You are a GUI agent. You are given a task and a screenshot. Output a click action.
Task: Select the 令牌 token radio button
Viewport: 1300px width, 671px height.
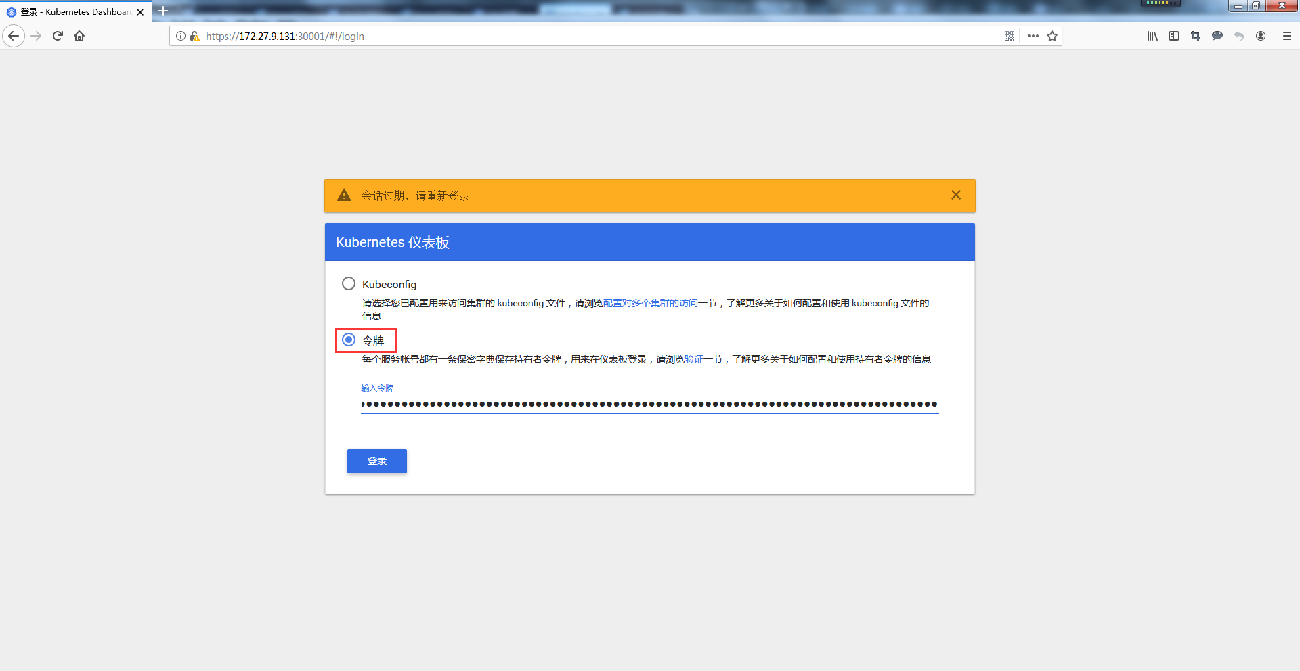tap(349, 340)
